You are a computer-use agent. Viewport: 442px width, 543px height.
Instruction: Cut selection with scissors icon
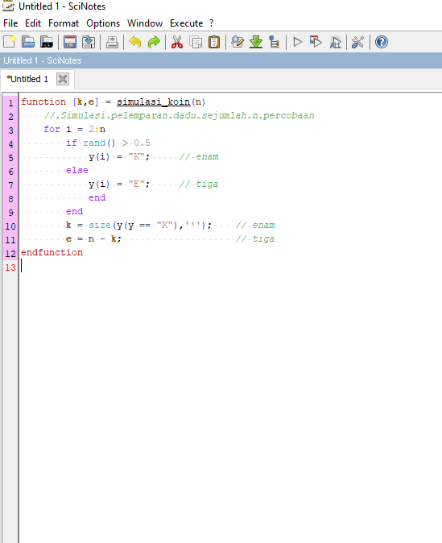click(x=177, y=42)
